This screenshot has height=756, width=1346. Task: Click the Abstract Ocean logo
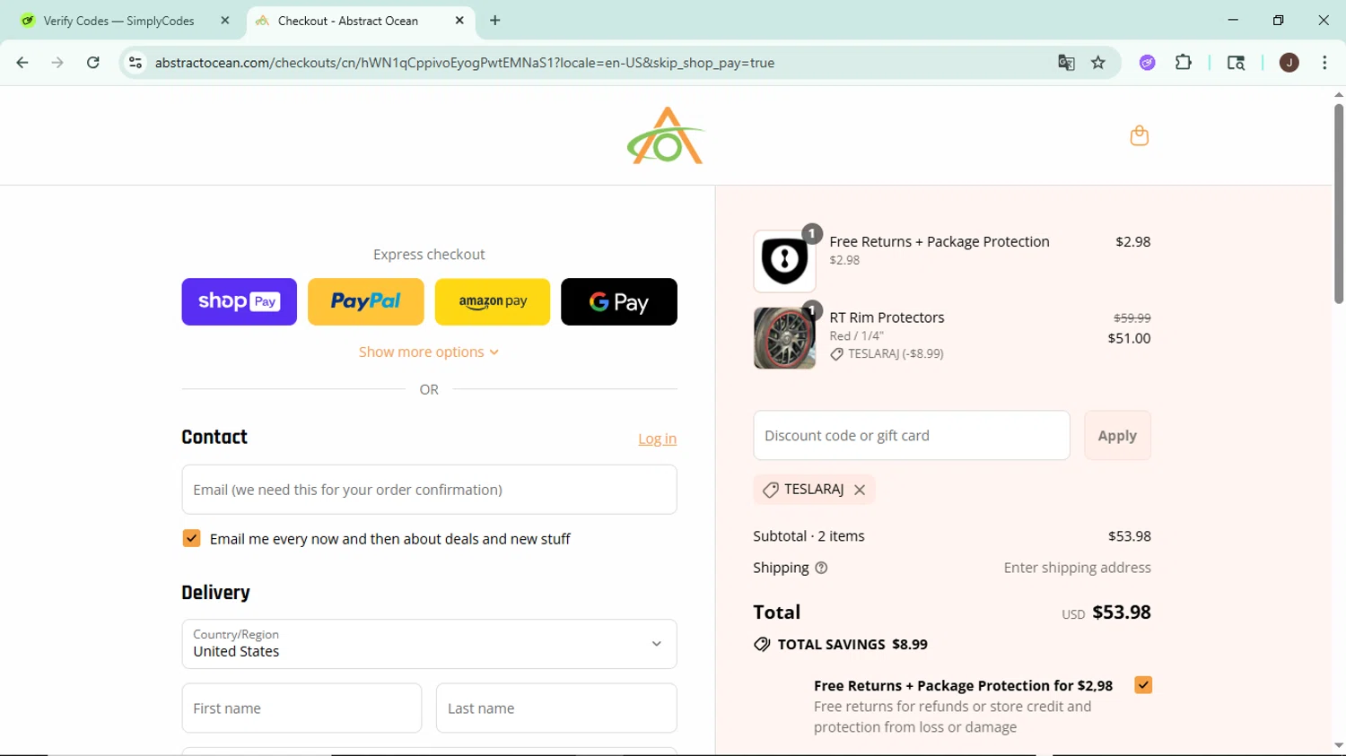pyautogui.click(x=666, y=135)
